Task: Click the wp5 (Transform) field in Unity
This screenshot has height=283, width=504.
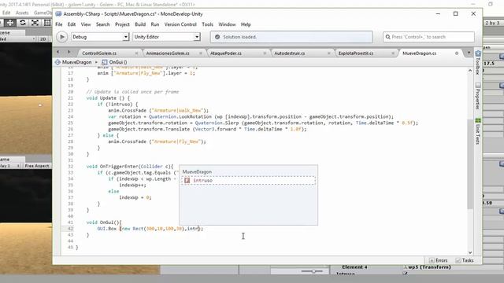Action: [429, 267]
